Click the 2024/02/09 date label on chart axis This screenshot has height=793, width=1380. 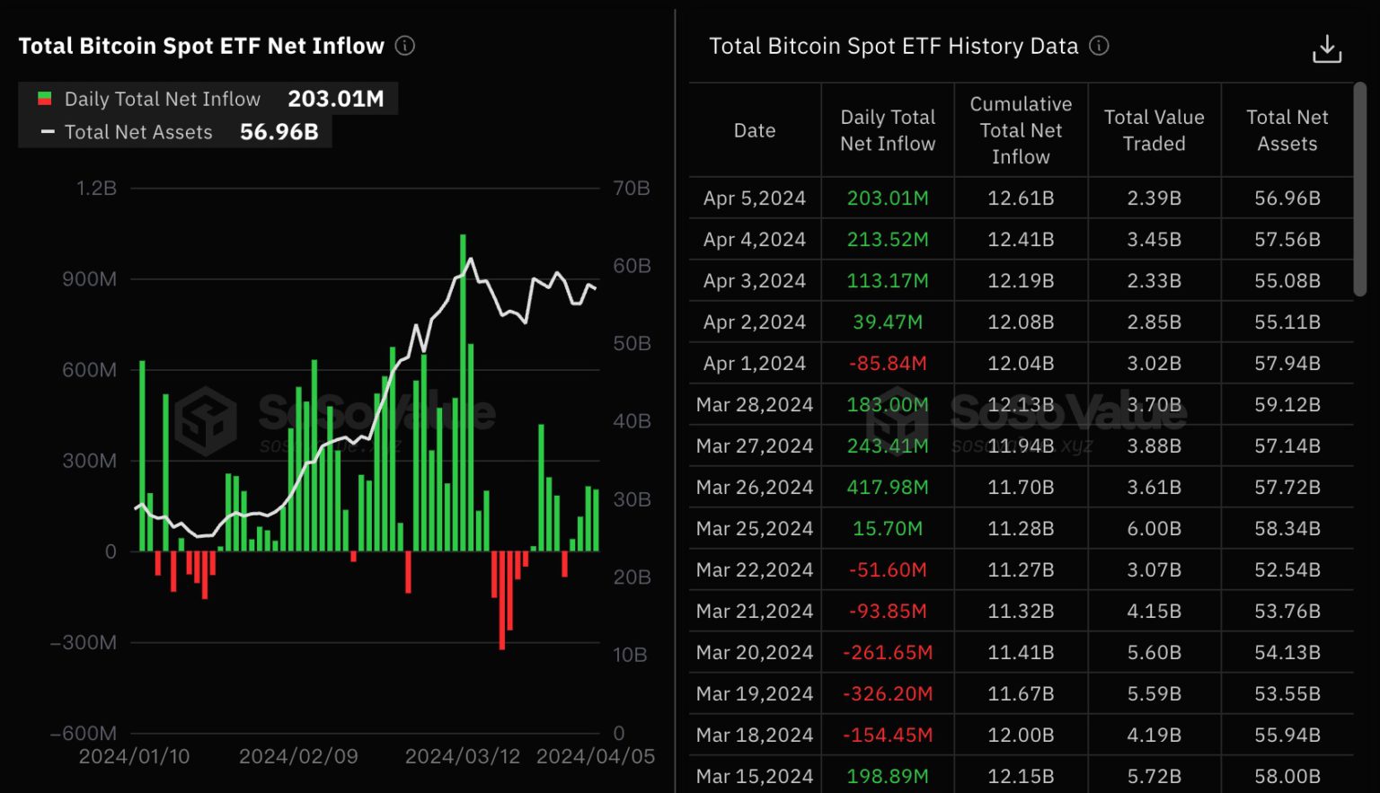[298, 756]
